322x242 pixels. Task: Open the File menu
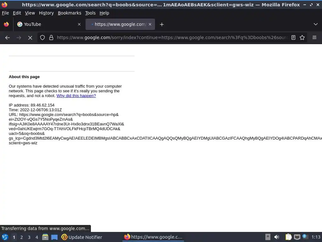5,13
